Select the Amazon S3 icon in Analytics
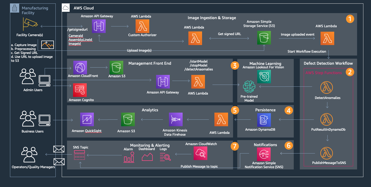Viewport: 371px width, 187px height. coord(128,120)
